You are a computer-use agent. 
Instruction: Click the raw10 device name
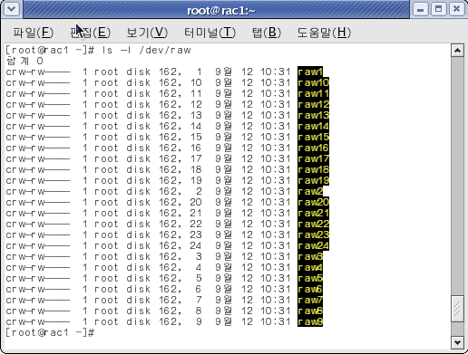(313, 82)
